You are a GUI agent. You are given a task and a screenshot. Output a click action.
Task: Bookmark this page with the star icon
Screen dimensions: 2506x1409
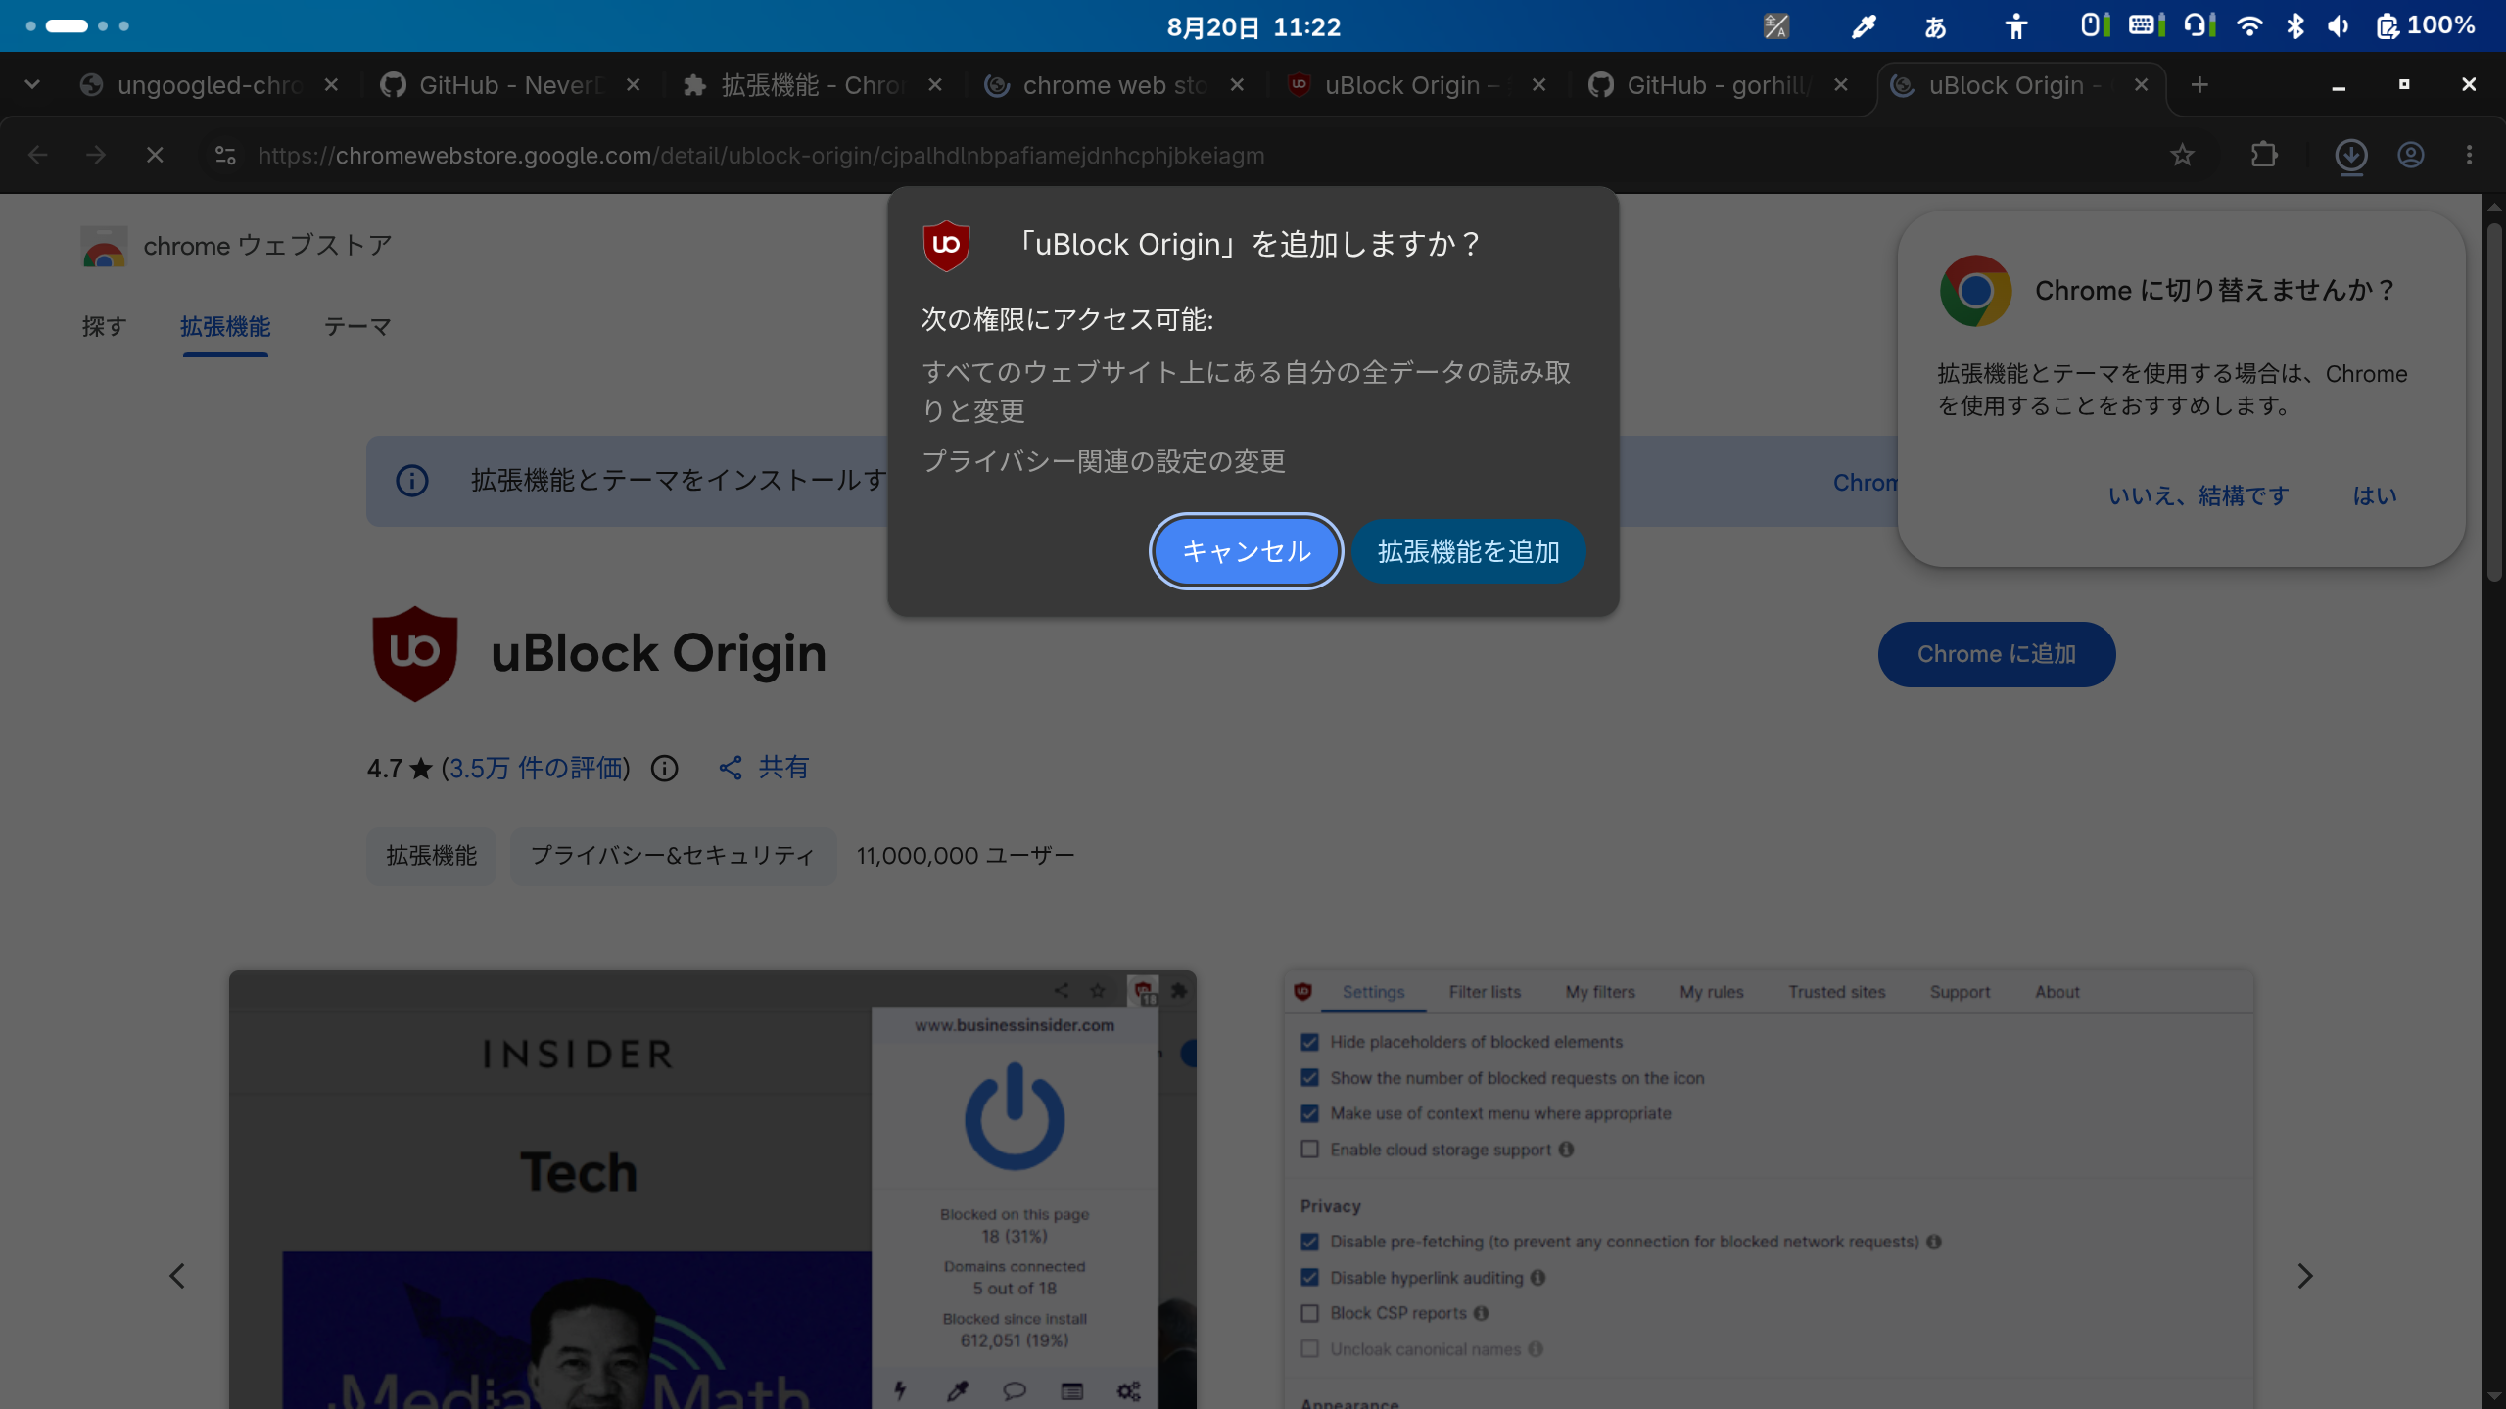tap(2182, 155)
